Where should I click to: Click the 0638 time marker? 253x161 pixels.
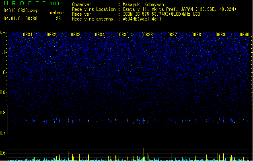196,35
